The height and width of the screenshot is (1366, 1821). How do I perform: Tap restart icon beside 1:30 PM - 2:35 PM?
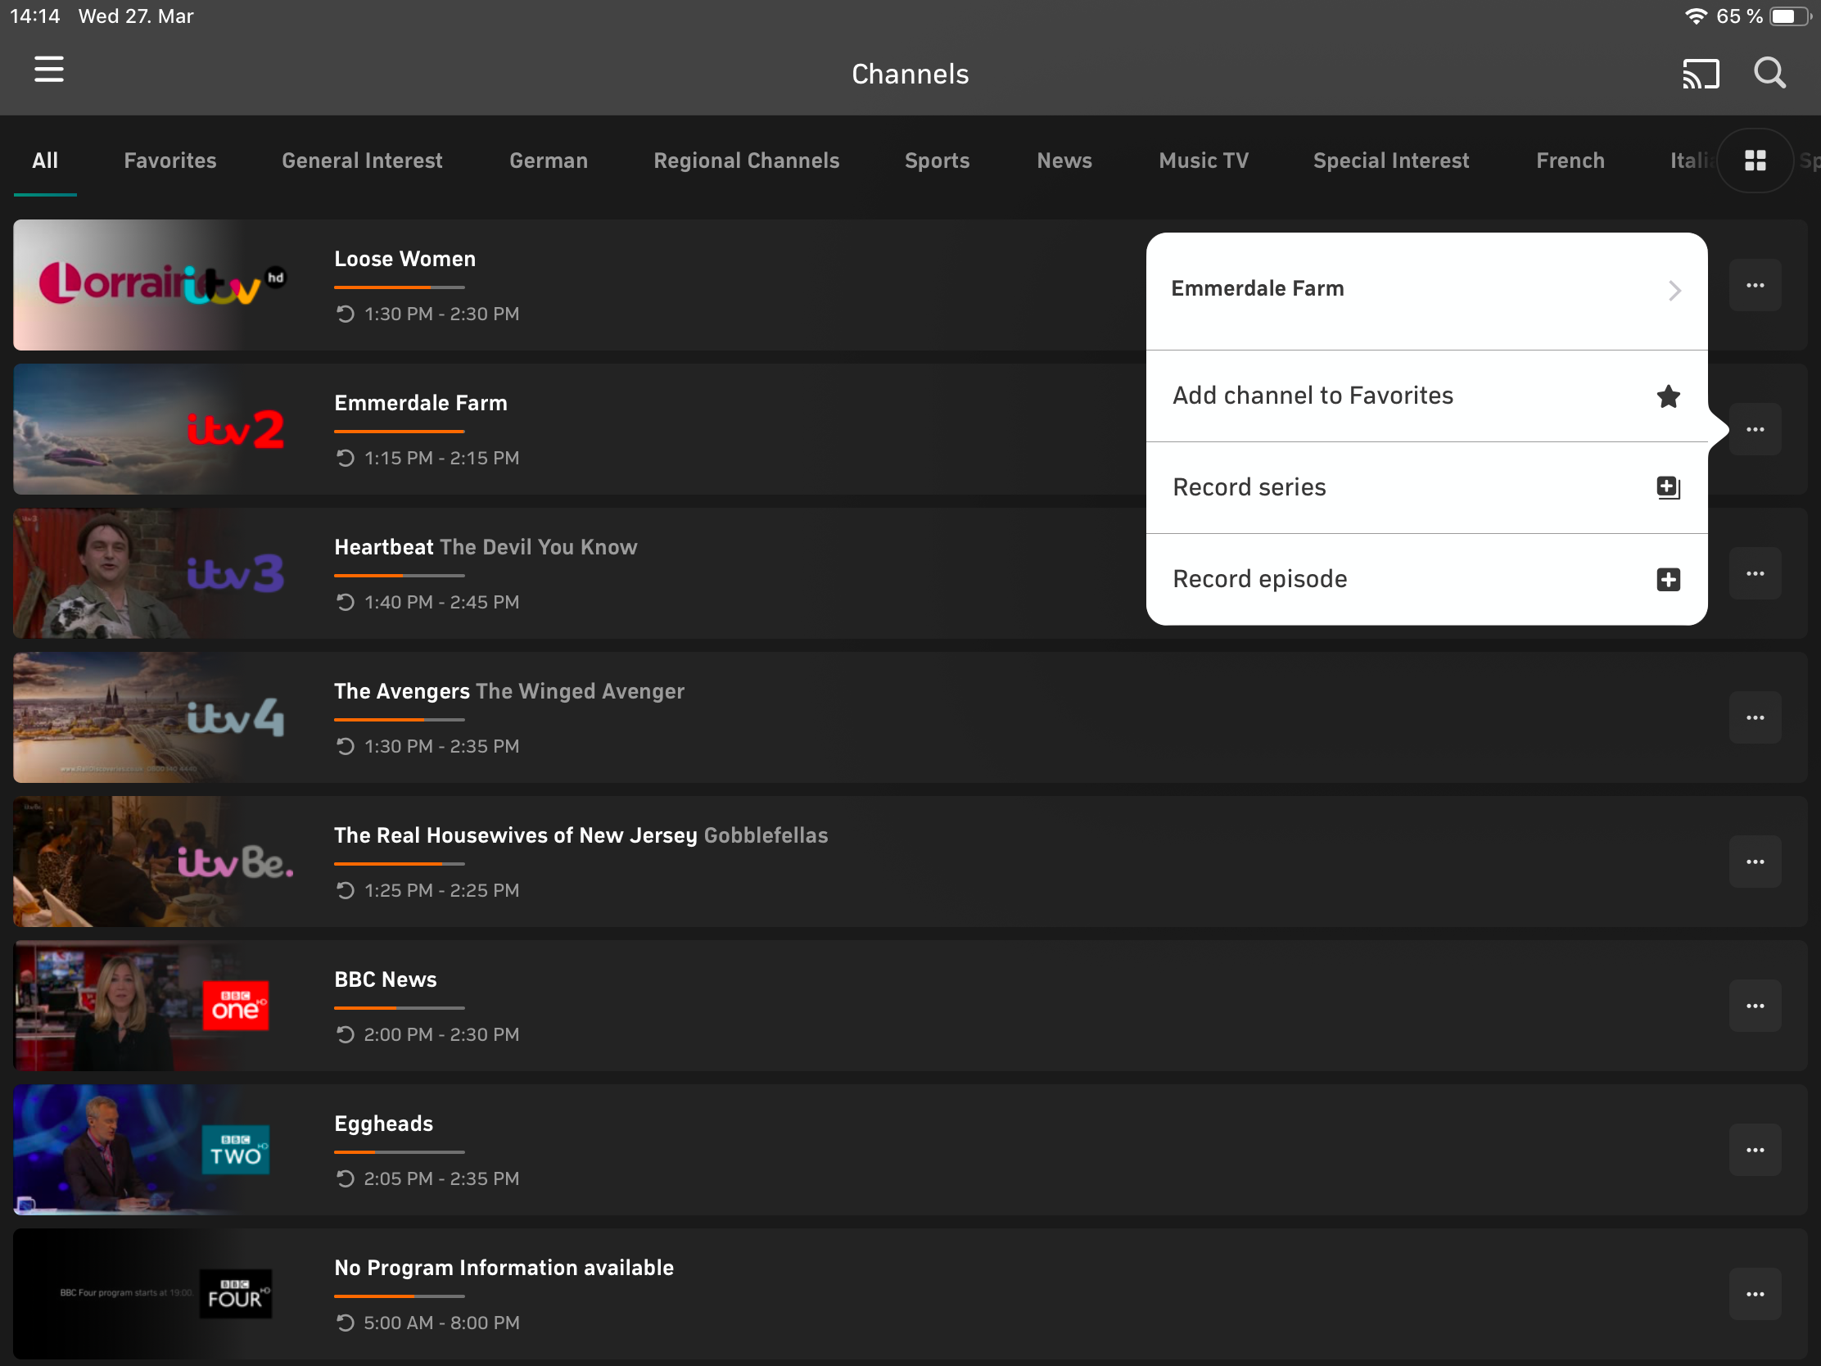[x=346, y=746]
